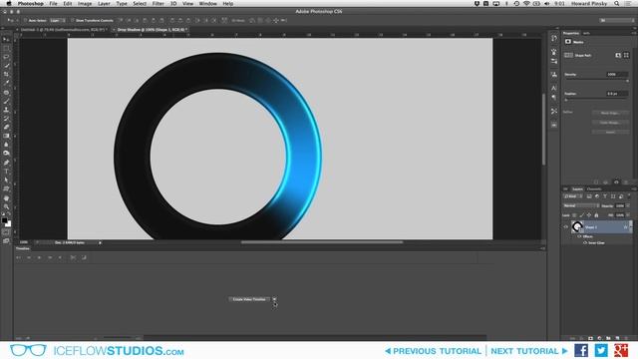Open the Next Tutorial link
This screenshot has width=638, height=359.
pyautogui.click(x=529, y=351)
